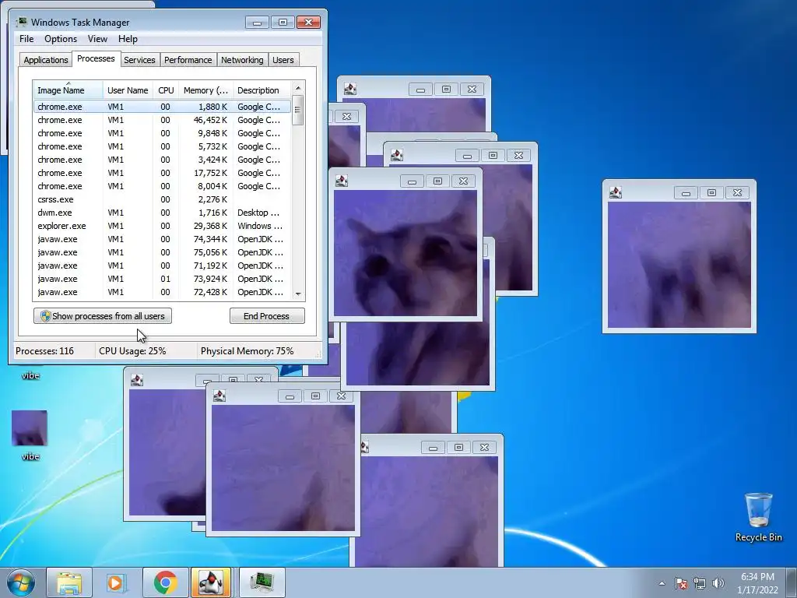The width and height of the screenshot is (797, 598).
Task: Show hidden system tray icons arrow
Action: point(662,583)
